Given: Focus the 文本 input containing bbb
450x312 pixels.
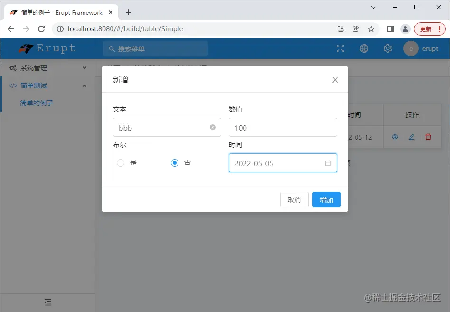Looking at the screenshot, I should pos(167,127).
